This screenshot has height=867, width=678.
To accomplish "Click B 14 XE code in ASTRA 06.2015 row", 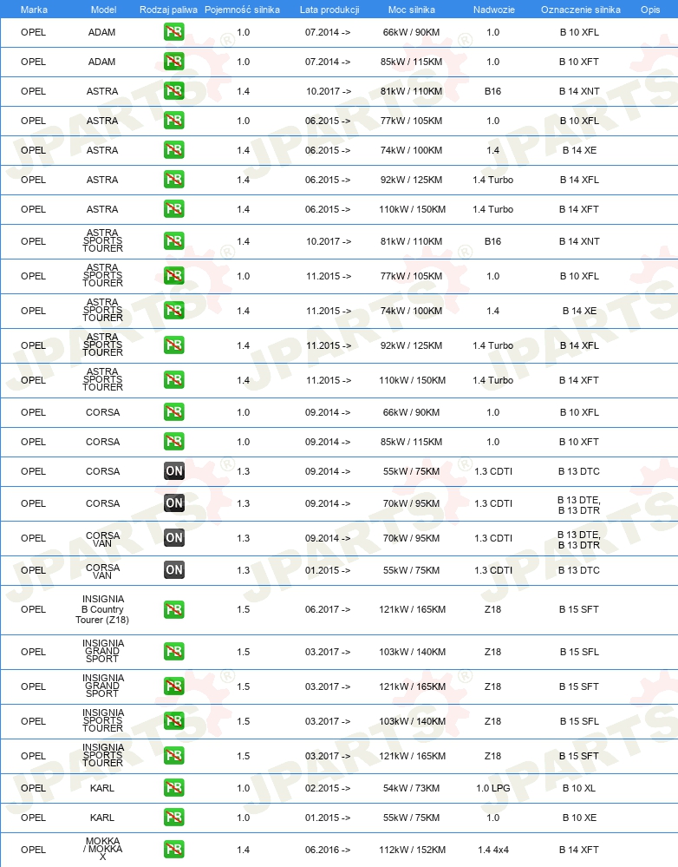I will [579, 150].
